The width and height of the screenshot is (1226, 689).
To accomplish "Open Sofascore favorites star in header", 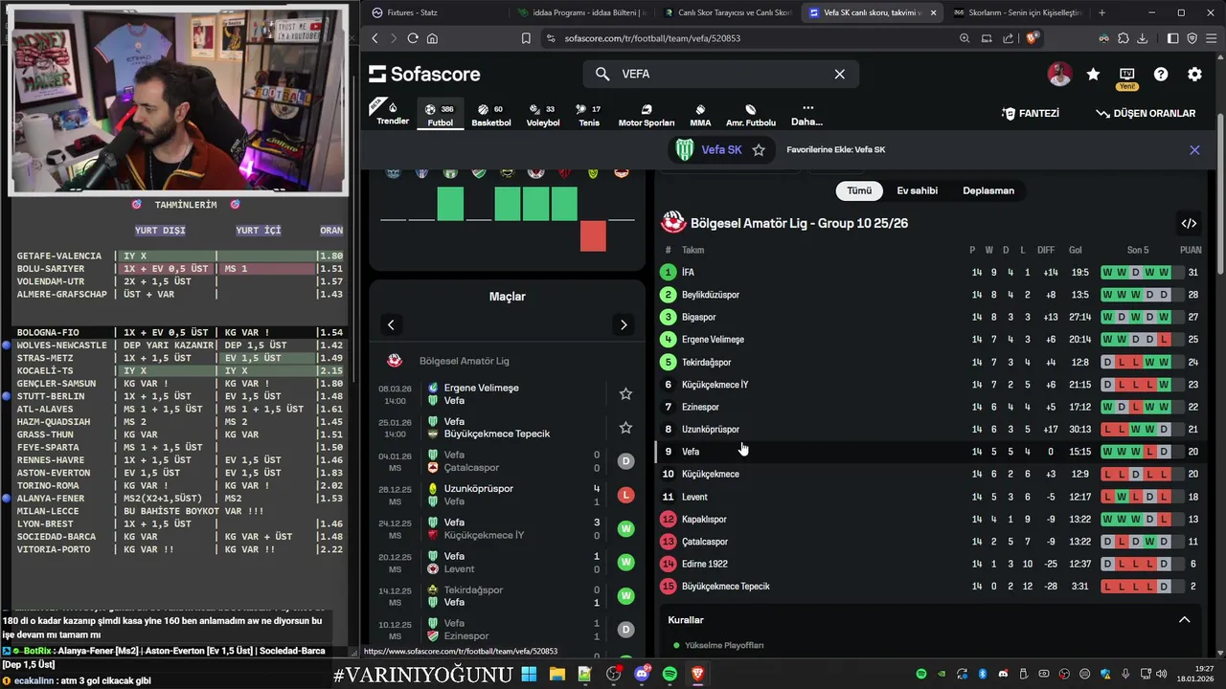I will point(1093,74).
